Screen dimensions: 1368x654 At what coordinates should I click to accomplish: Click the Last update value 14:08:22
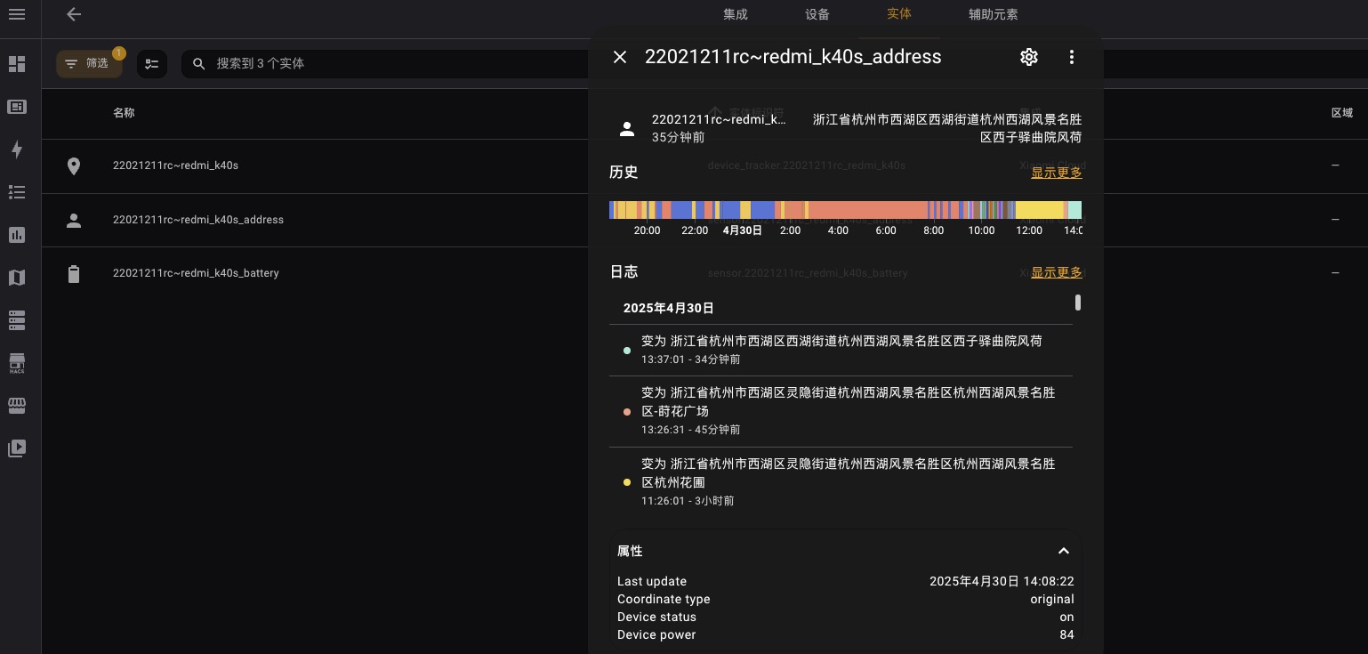[x=1002, y=581]
